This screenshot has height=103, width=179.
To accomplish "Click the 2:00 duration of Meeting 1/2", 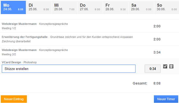I will coord(157,26).
